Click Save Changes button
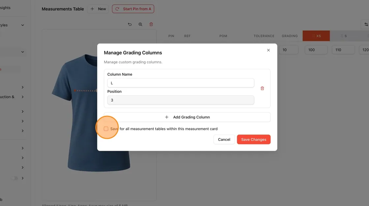The image size is (369, 206). 254,140
